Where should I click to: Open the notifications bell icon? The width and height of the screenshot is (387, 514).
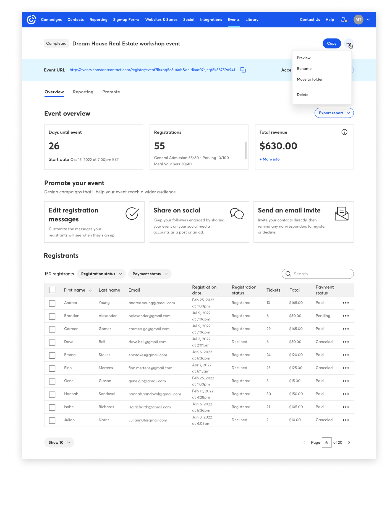(344, 20)
